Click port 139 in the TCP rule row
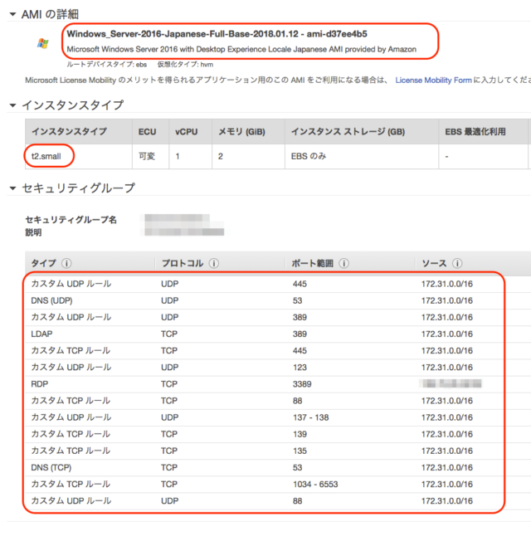Image resolution: width=531 pixels, height=551 pixels. click(300, 434)
